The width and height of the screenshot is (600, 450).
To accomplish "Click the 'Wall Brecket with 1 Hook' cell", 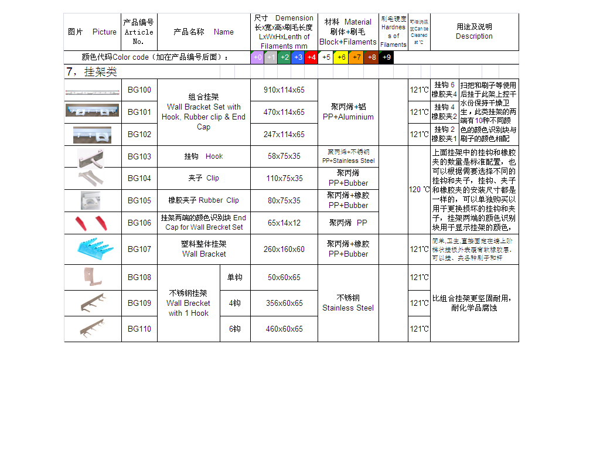I will pos(188,303).
